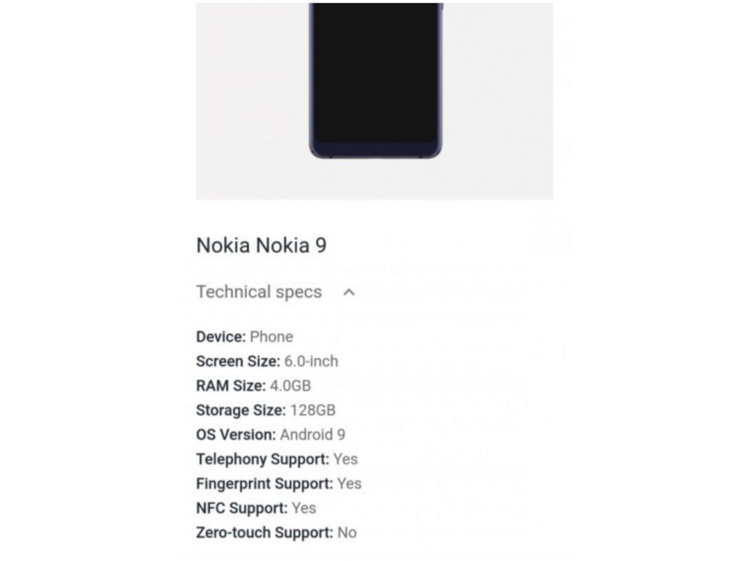Click the NFC Support Yes line
748x561 pixels.
pos(256,508)
